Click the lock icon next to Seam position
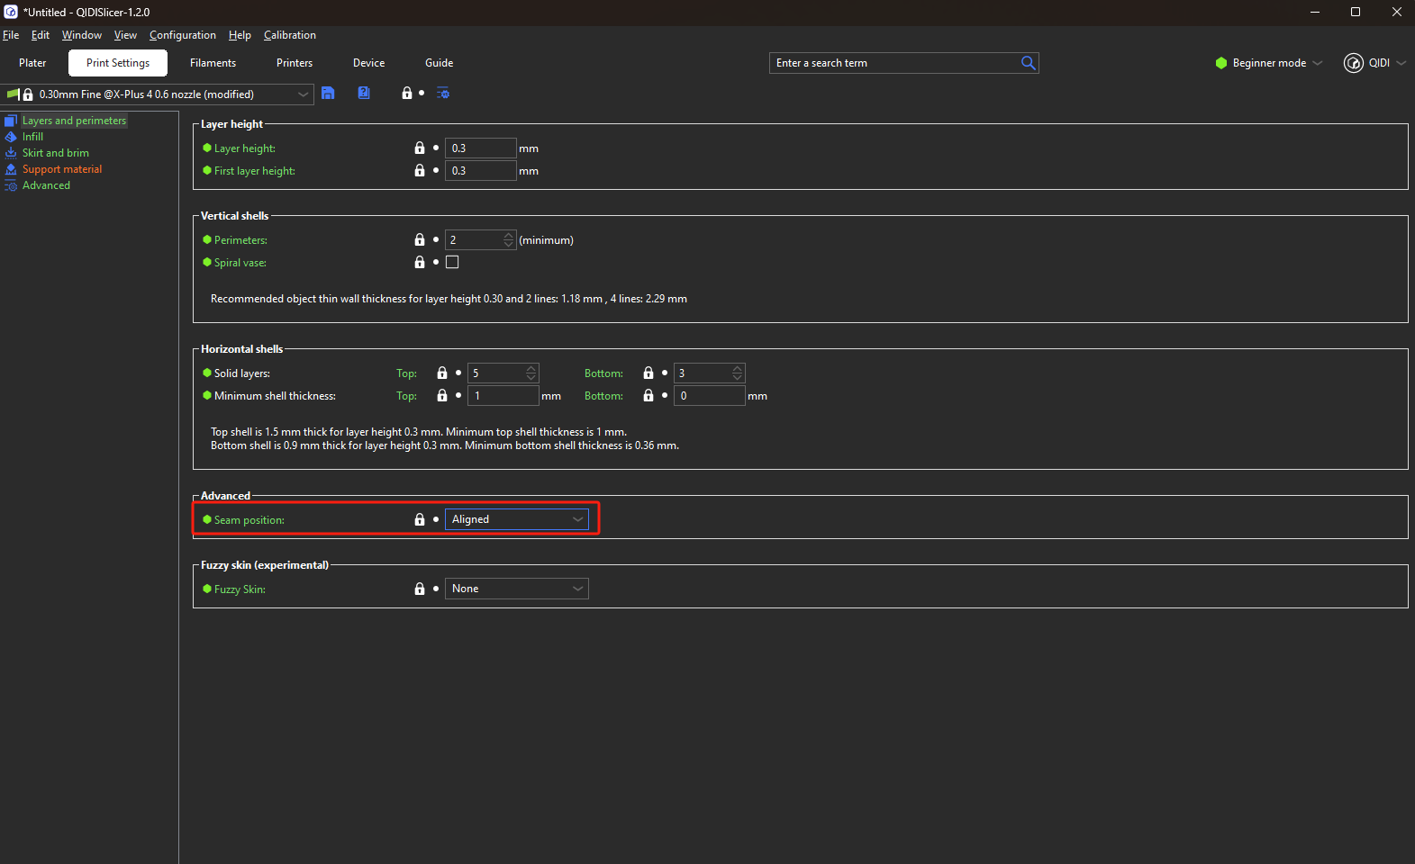Image resolution: width=1415 pixels, height=864 pixels. tap(420, 520)
